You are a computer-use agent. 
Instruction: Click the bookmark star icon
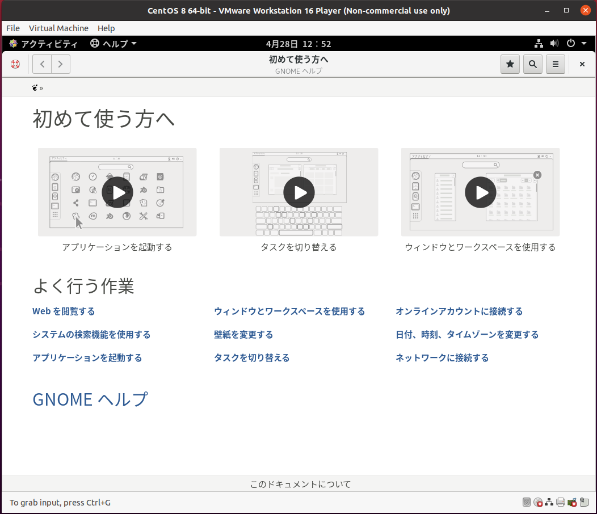pyautogui.click(x=510, y=64)
